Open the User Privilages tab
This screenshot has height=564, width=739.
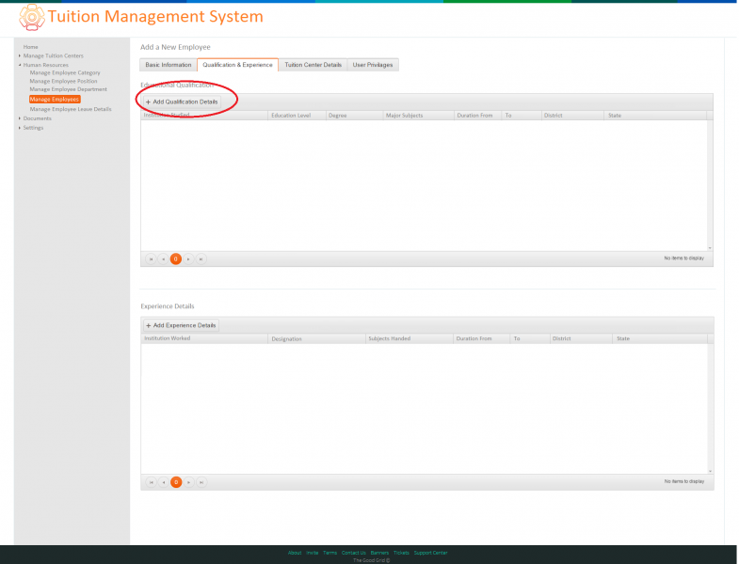pyautogui.click(x=373, y=65)
